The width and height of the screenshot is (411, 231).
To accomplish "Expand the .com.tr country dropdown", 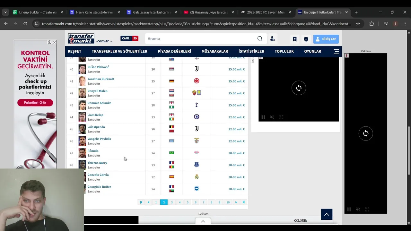I will (x=111, y=41).
